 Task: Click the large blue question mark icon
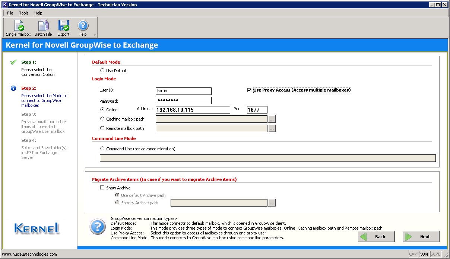pos(97,226)
